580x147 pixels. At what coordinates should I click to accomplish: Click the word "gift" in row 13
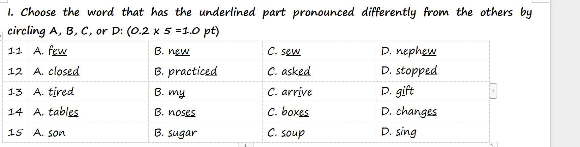pos(405,91)
